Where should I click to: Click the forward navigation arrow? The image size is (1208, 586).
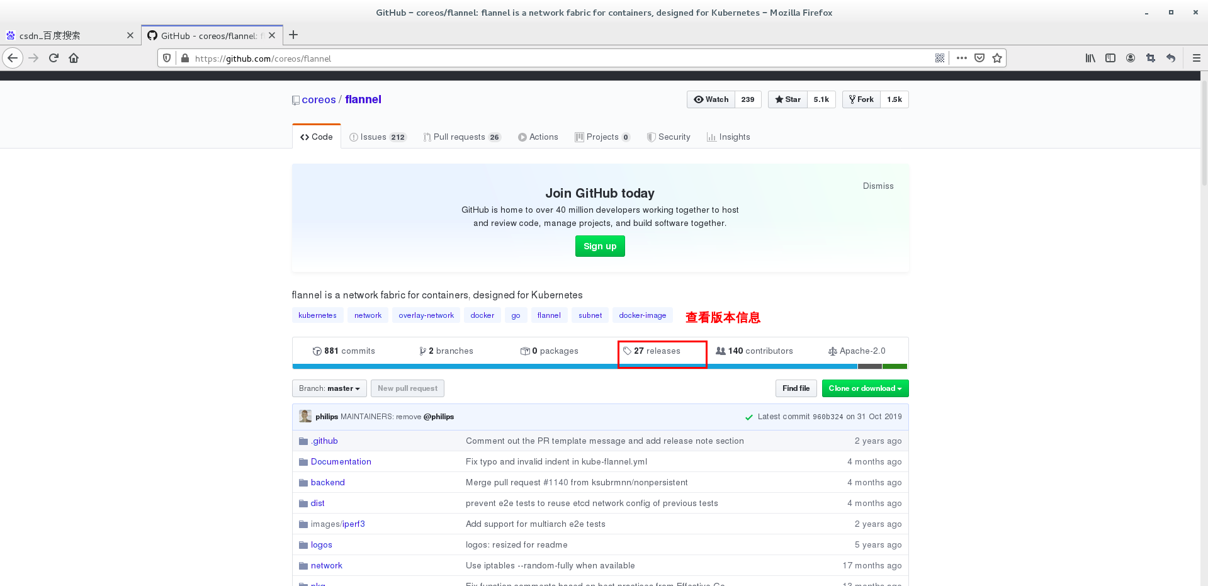click(33, 58)
